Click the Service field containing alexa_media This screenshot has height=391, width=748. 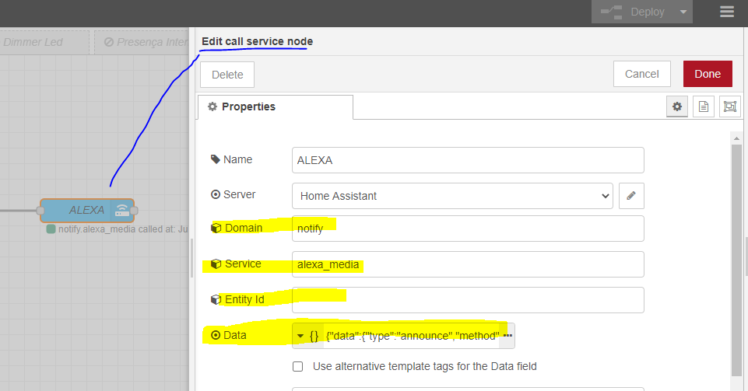(x=467, y=264)
